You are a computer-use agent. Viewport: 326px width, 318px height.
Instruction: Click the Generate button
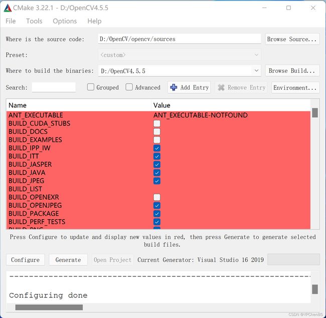pos(68,259)
